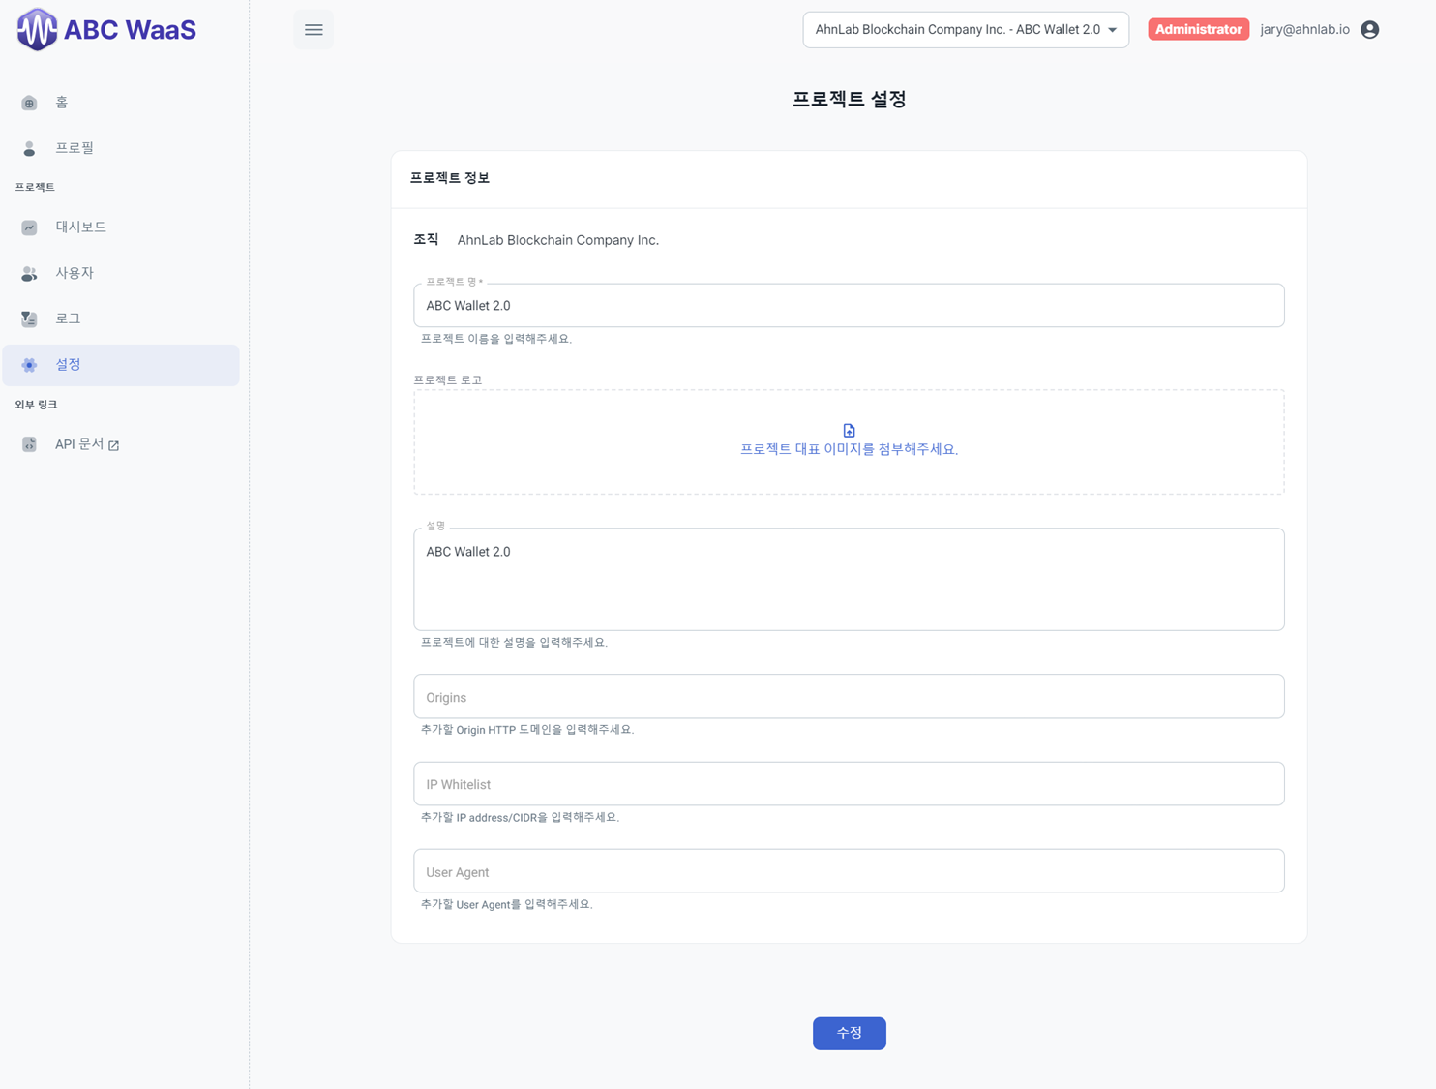Expand the project selector dropdown arrow
The width and height of the screenshot is (1436, 1089).
point(1113,30)
